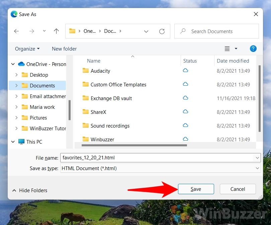Open recent locations chevron next to forward arrow
Screen dimensions: 271x225
(x=44, y=31)
